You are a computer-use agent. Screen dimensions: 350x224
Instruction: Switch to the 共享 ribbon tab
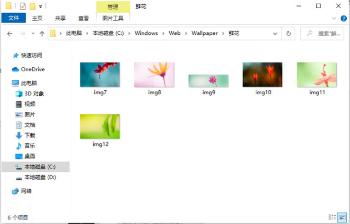[x=60, y=18]
